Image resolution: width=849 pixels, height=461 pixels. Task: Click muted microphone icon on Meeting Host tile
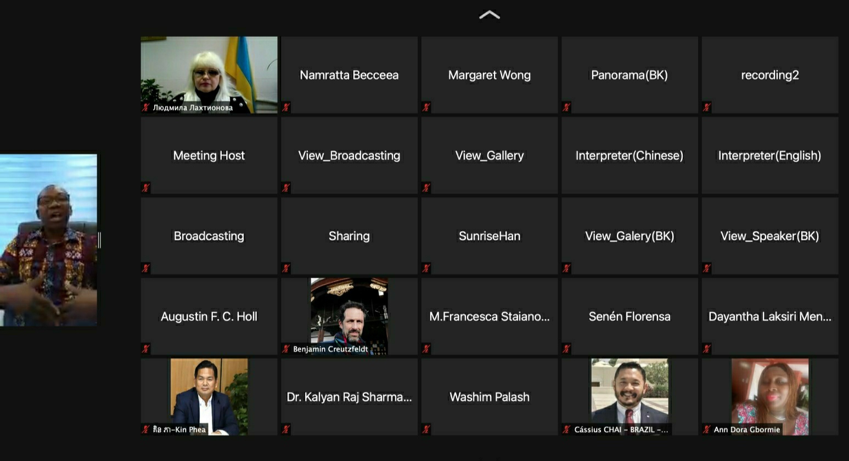point(146,188)
